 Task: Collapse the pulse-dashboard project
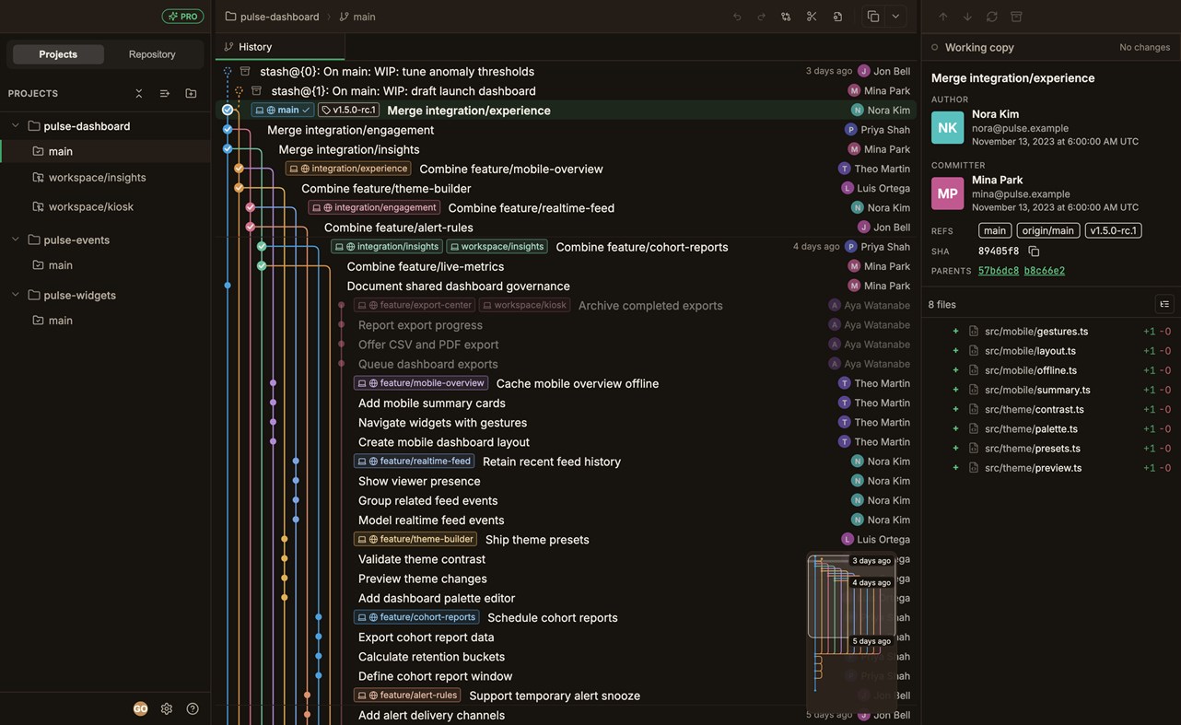click(x=16, y=125)
